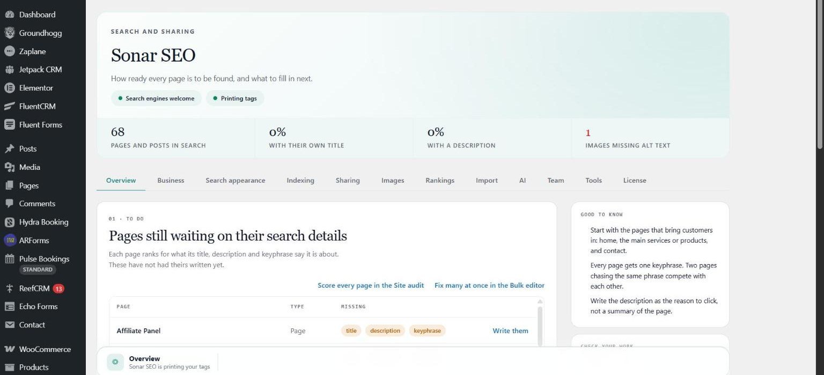The image size is (824, 375).
Task: Click the Products icon in sidebar
Action: (9, 367)
